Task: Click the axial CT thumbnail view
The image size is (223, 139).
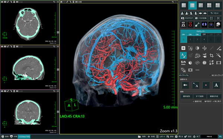Action: tap(28, 24)
